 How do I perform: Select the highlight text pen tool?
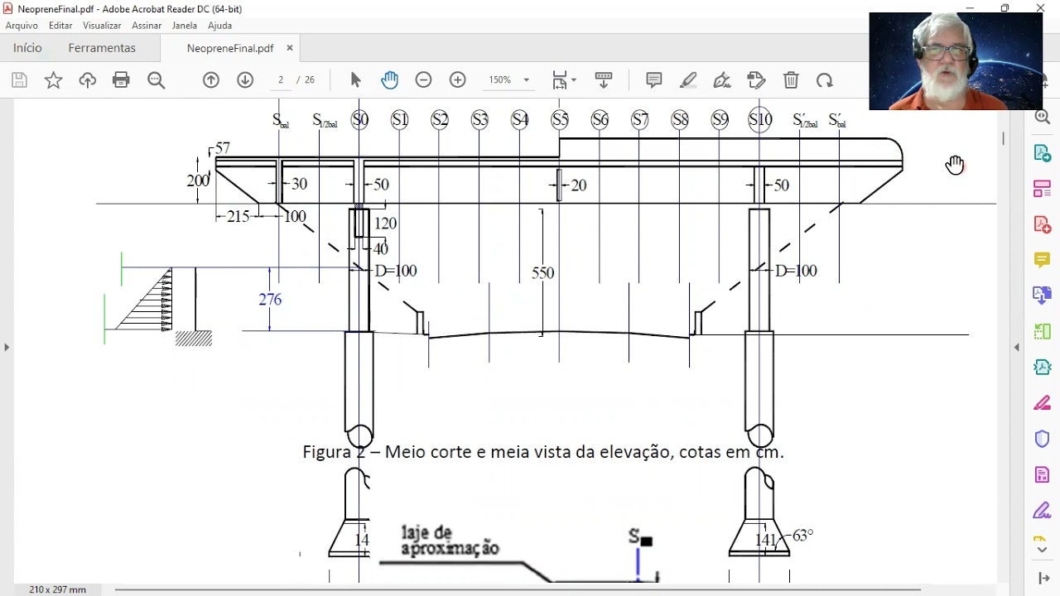[x=688, y=80]
